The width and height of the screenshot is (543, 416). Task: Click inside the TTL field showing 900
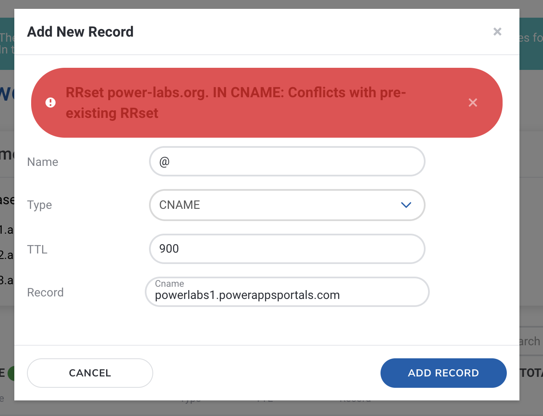[x=287, y=249]
